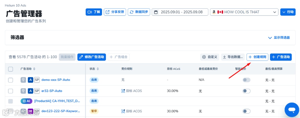Open the demo-xxx-SP-Auto campaign link
300x118 pixels.
[x=56, y=80]
